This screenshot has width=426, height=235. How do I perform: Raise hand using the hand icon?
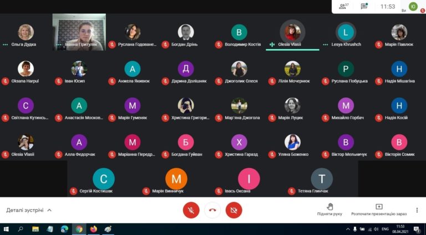click(330, 207)
